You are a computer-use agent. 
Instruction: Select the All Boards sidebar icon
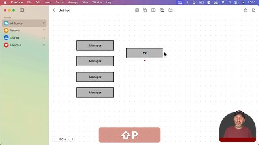pos(6,23)
